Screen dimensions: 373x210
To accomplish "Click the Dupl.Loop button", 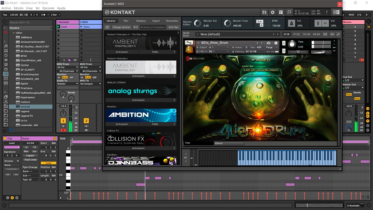I will pyautogui.click(x=30, y=160).
